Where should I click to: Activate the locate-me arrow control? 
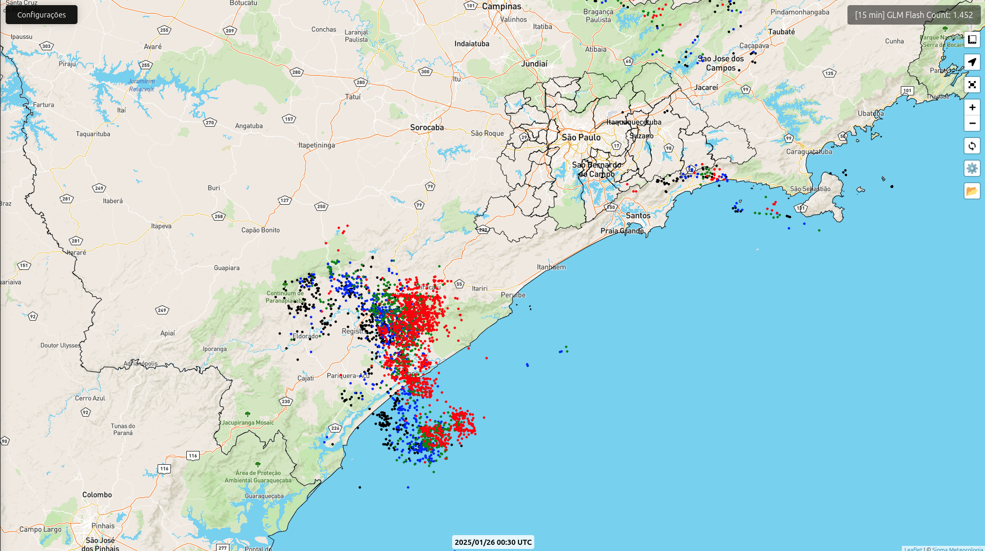pyautogui.click(x=972, y=62)
